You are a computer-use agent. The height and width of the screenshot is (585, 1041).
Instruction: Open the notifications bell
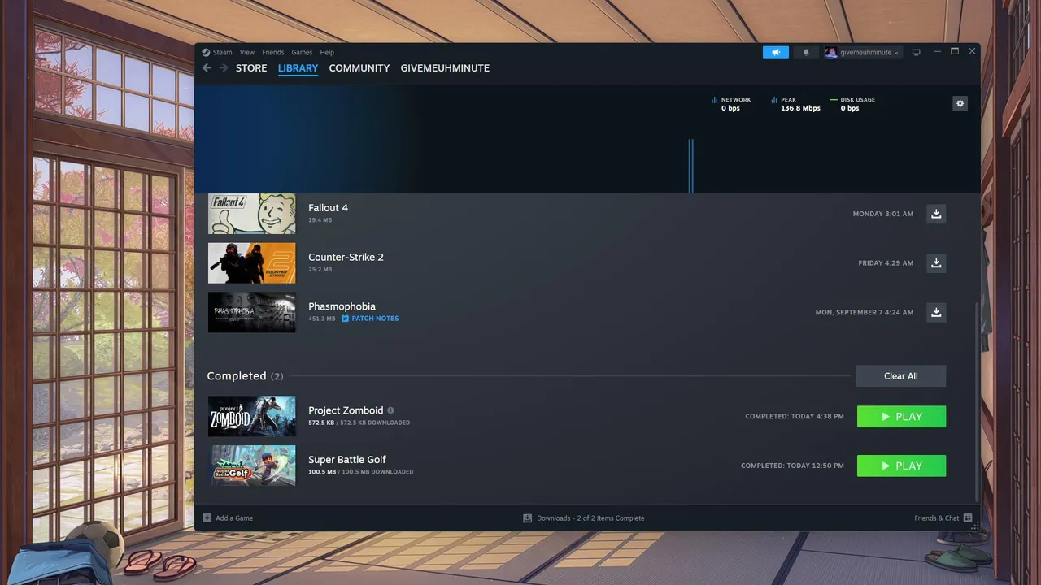806,52
